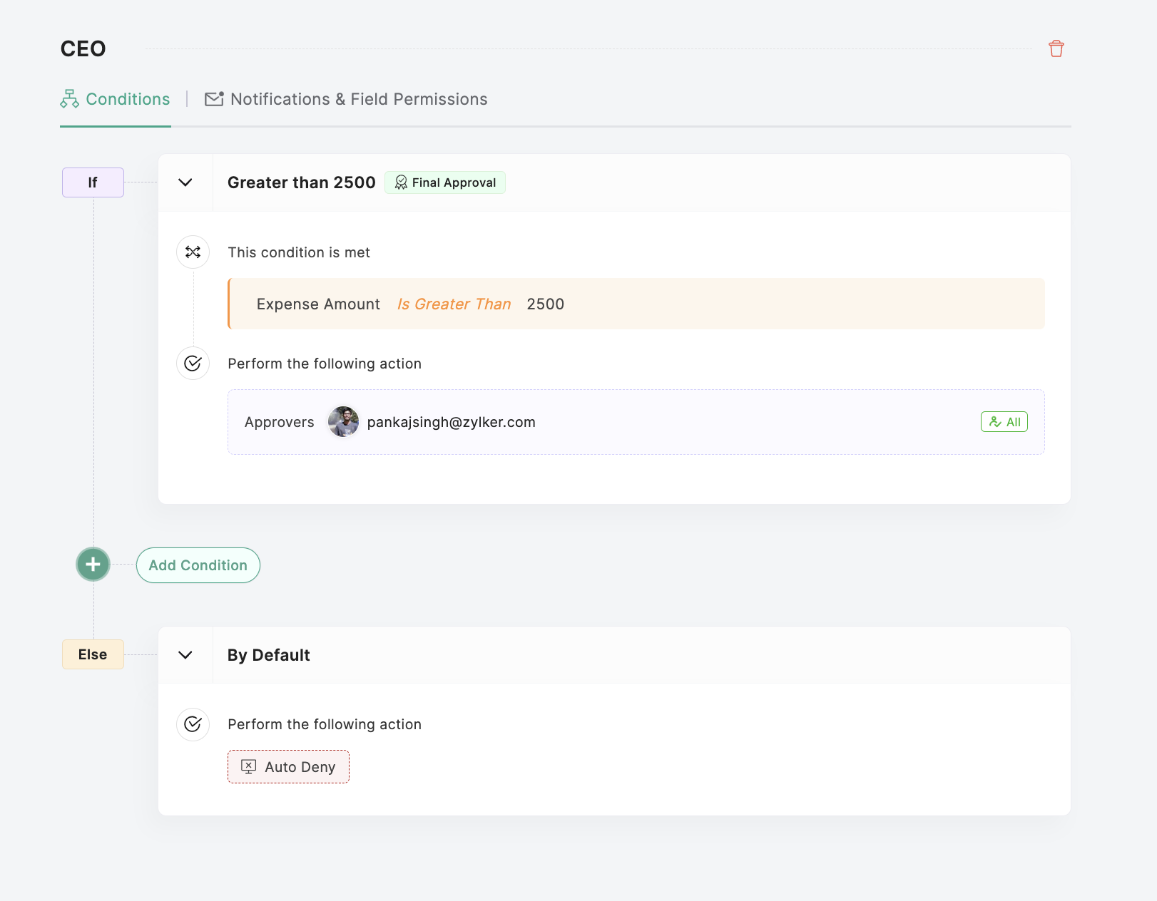Click the red delete trash icon

point(1056,48)
